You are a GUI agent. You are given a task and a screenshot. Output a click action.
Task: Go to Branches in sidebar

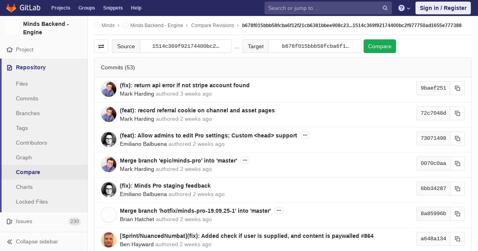[28, 114]
